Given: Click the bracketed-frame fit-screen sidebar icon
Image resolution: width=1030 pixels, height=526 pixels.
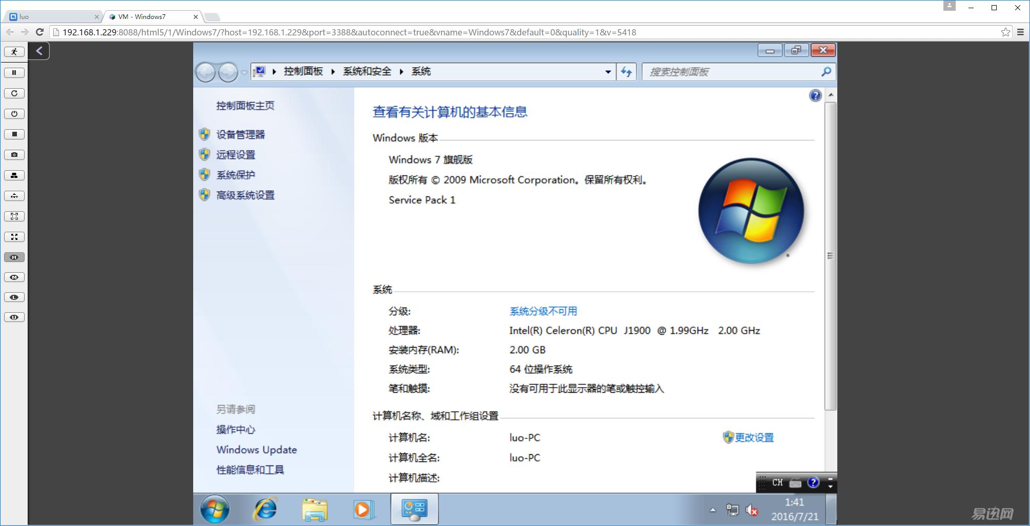Looking at the screenshot, I should [14, 216].
